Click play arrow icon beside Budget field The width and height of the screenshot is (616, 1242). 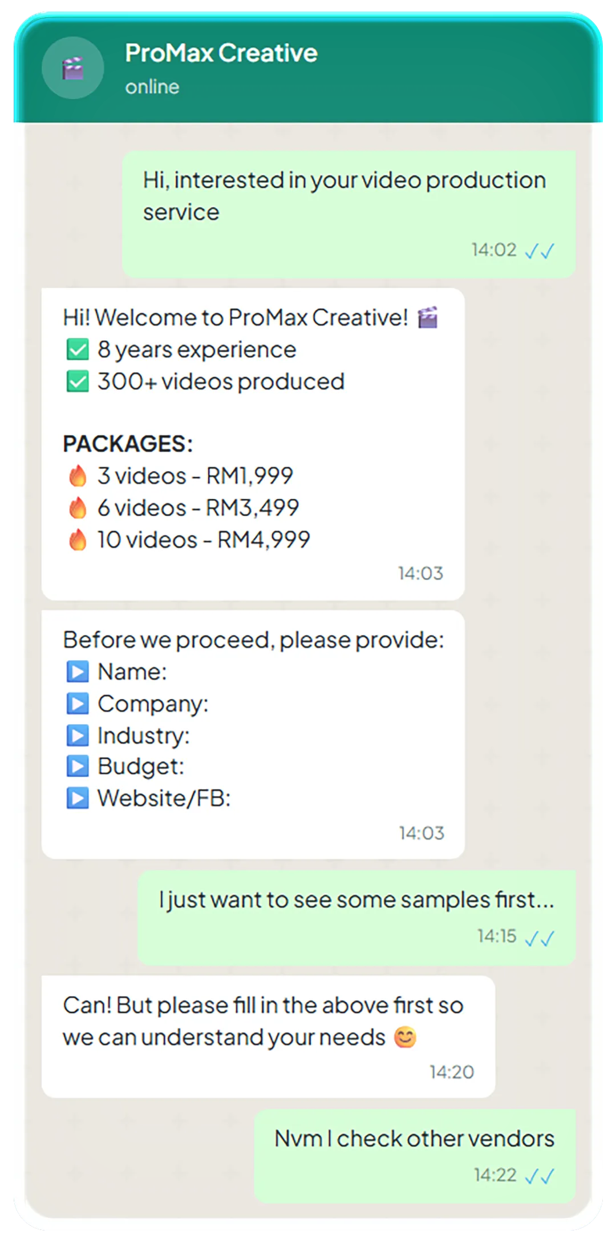point(78,766)
